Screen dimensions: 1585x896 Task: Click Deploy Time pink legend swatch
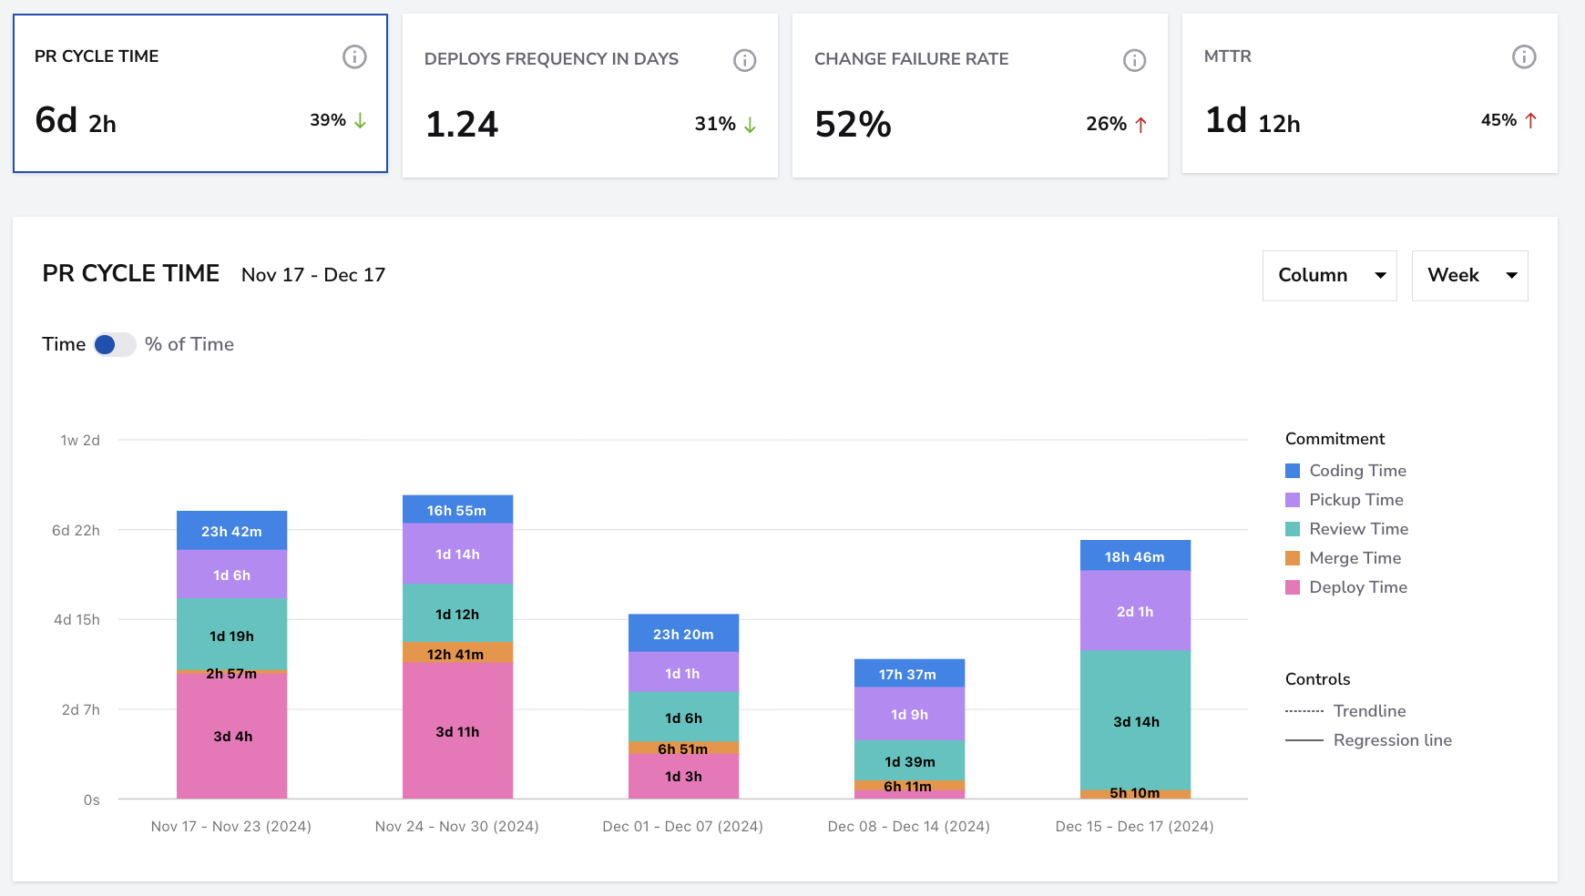point(1293,587)
